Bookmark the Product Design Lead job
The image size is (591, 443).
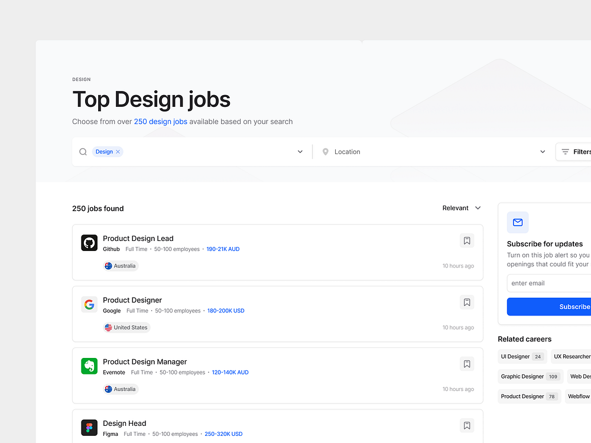467,240
